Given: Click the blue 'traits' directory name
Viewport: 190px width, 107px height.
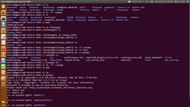Looking at the screenshot, I should 168,58.
